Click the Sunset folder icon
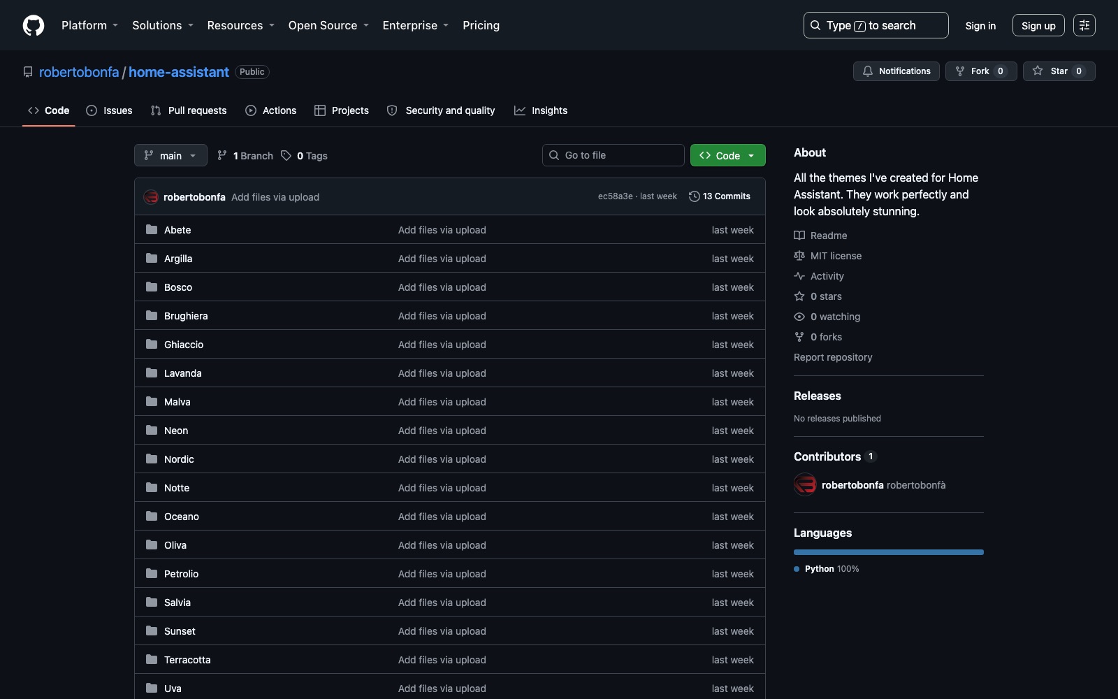1118x699 pixels. pos(152,630)
